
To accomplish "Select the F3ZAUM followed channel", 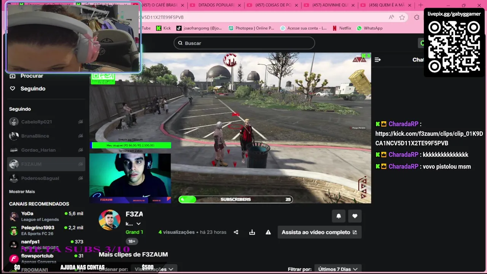I will 46,164.
